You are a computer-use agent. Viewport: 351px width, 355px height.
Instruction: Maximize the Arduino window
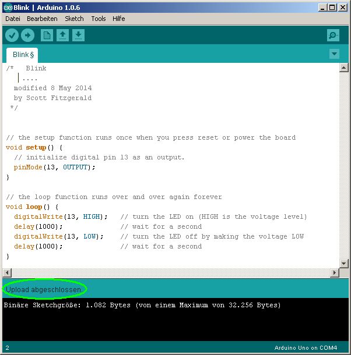pos(332,8)
